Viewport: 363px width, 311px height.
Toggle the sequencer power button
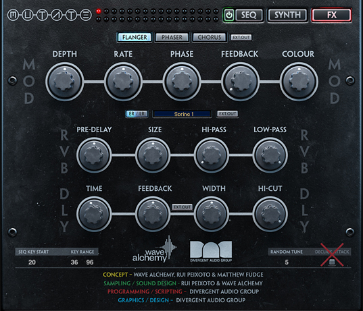(x=229, y=16)
